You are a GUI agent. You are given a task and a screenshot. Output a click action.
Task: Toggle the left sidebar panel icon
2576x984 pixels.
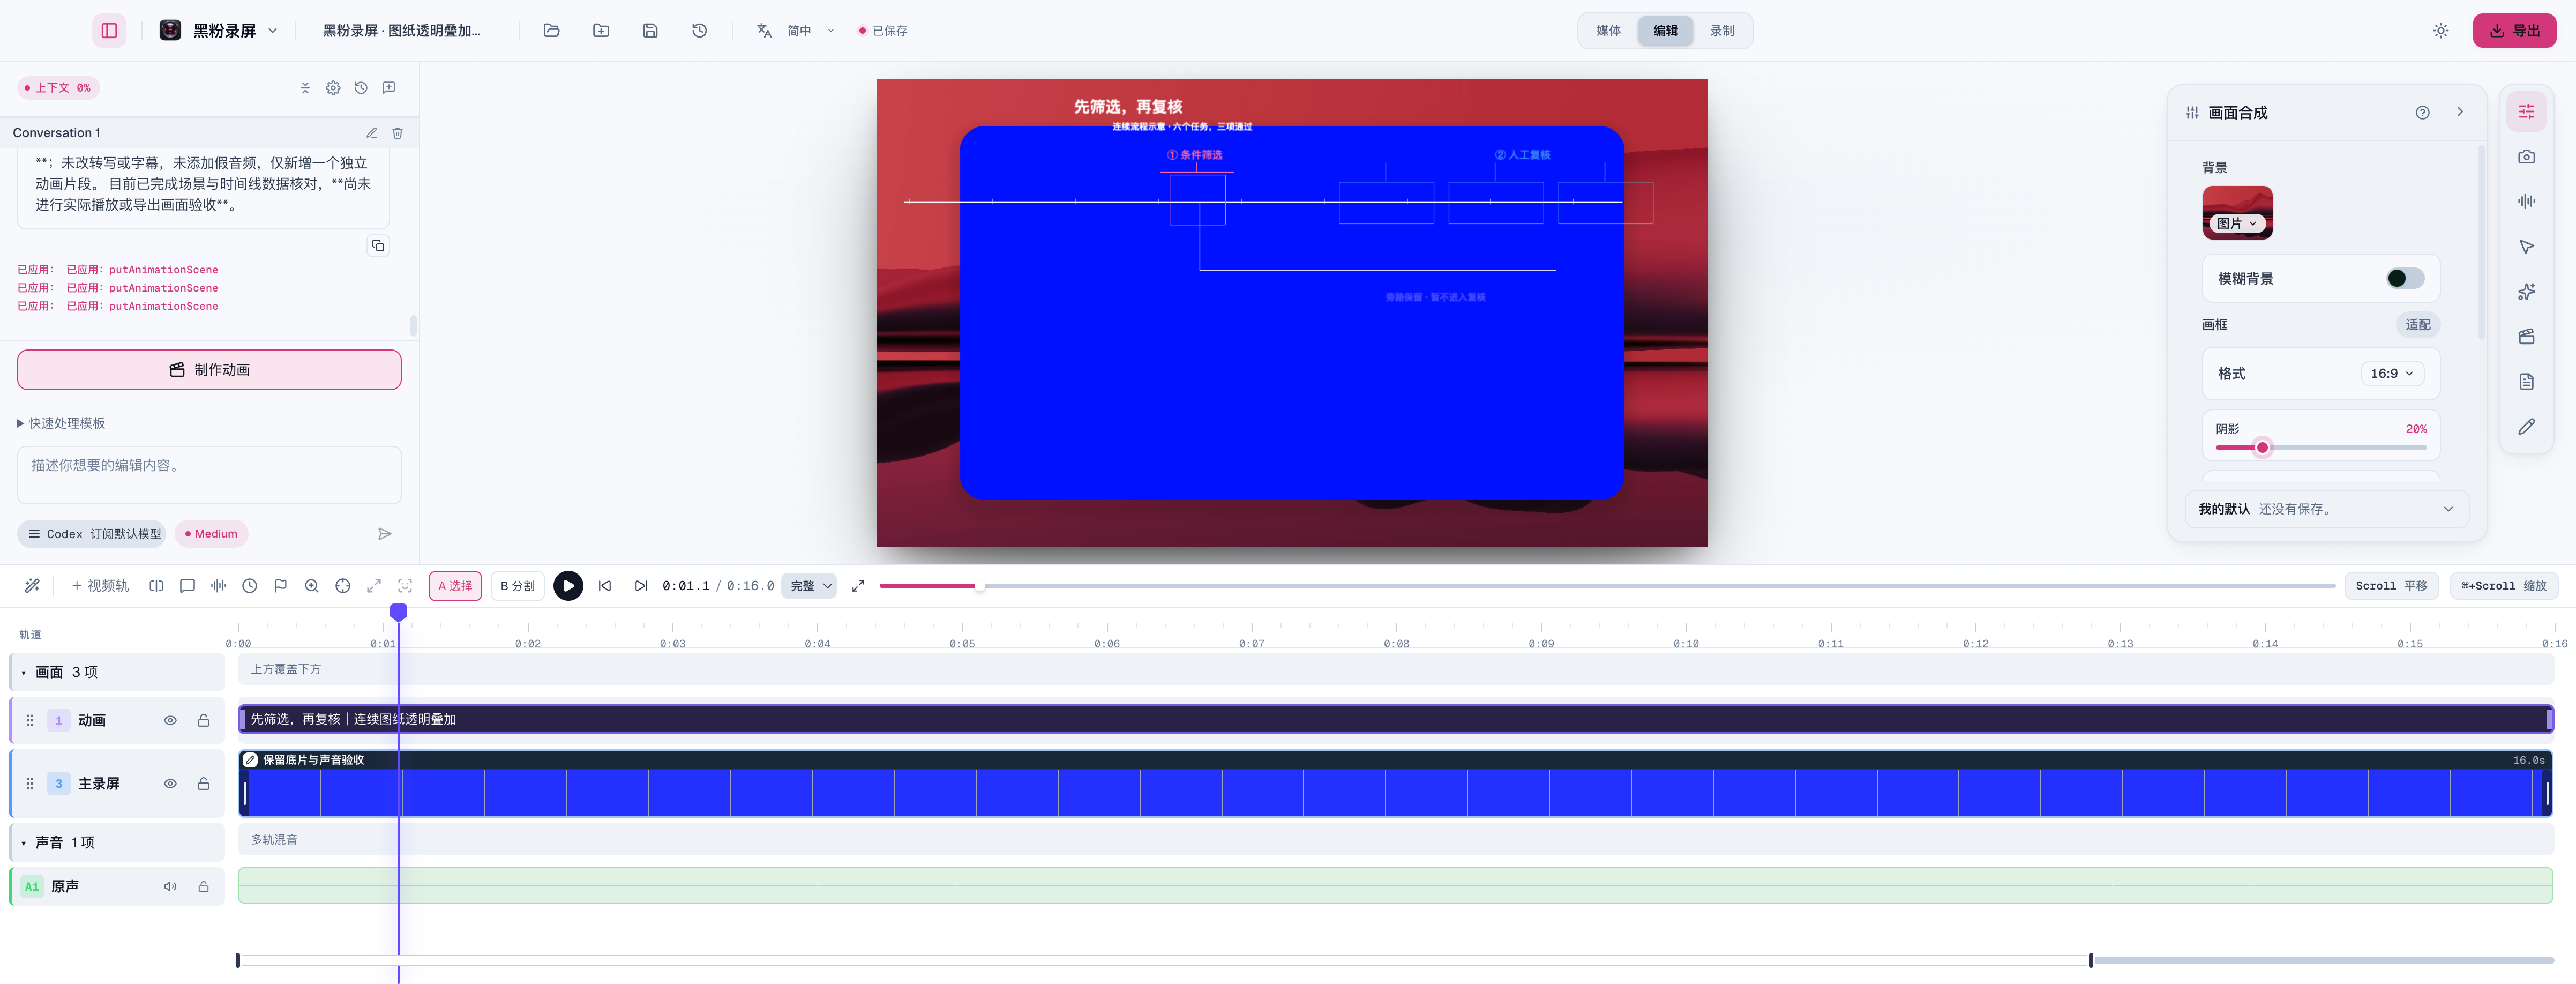tap(109, 30)
